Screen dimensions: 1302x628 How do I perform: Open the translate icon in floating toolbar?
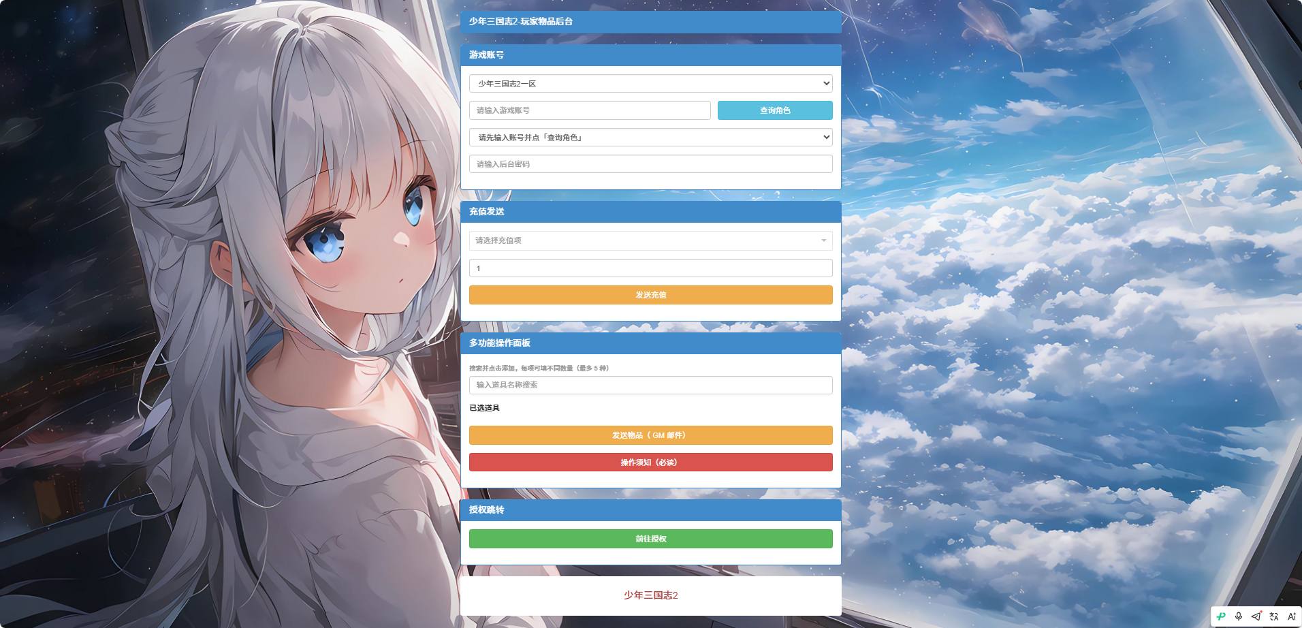(1274, 616)
